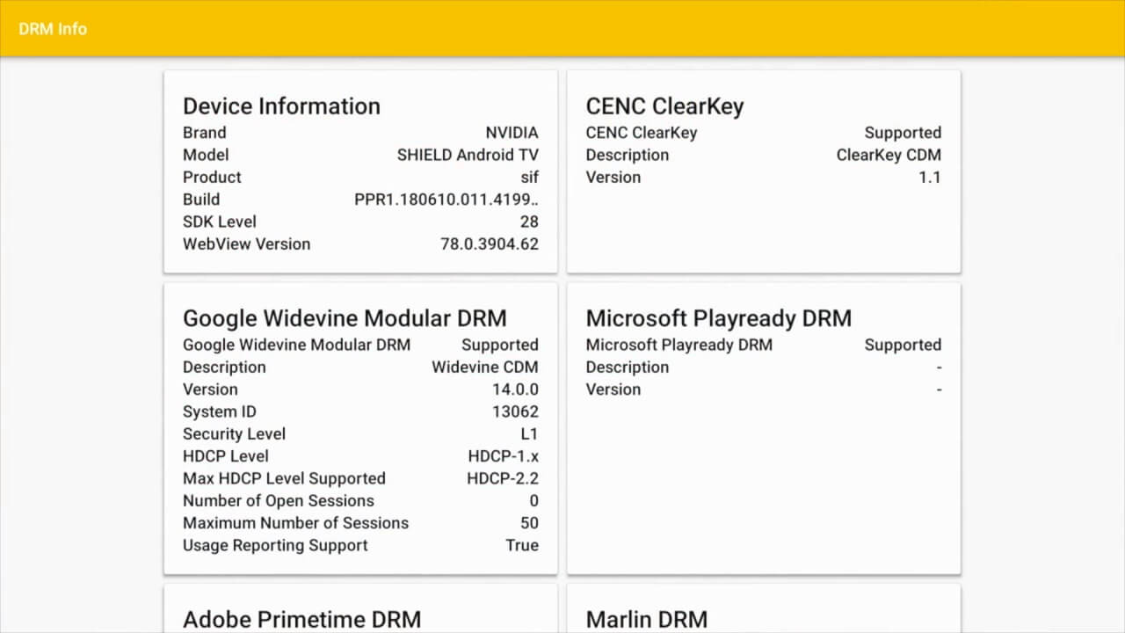Click the ClearKey CDM description value

coord(889,155)
